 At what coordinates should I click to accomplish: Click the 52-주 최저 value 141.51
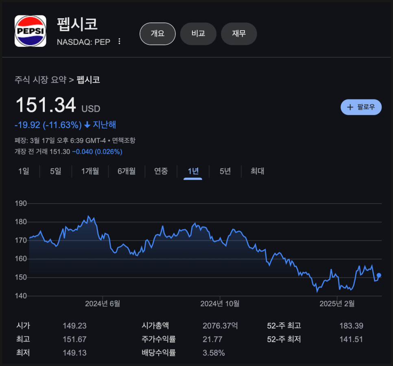(351, 340)
